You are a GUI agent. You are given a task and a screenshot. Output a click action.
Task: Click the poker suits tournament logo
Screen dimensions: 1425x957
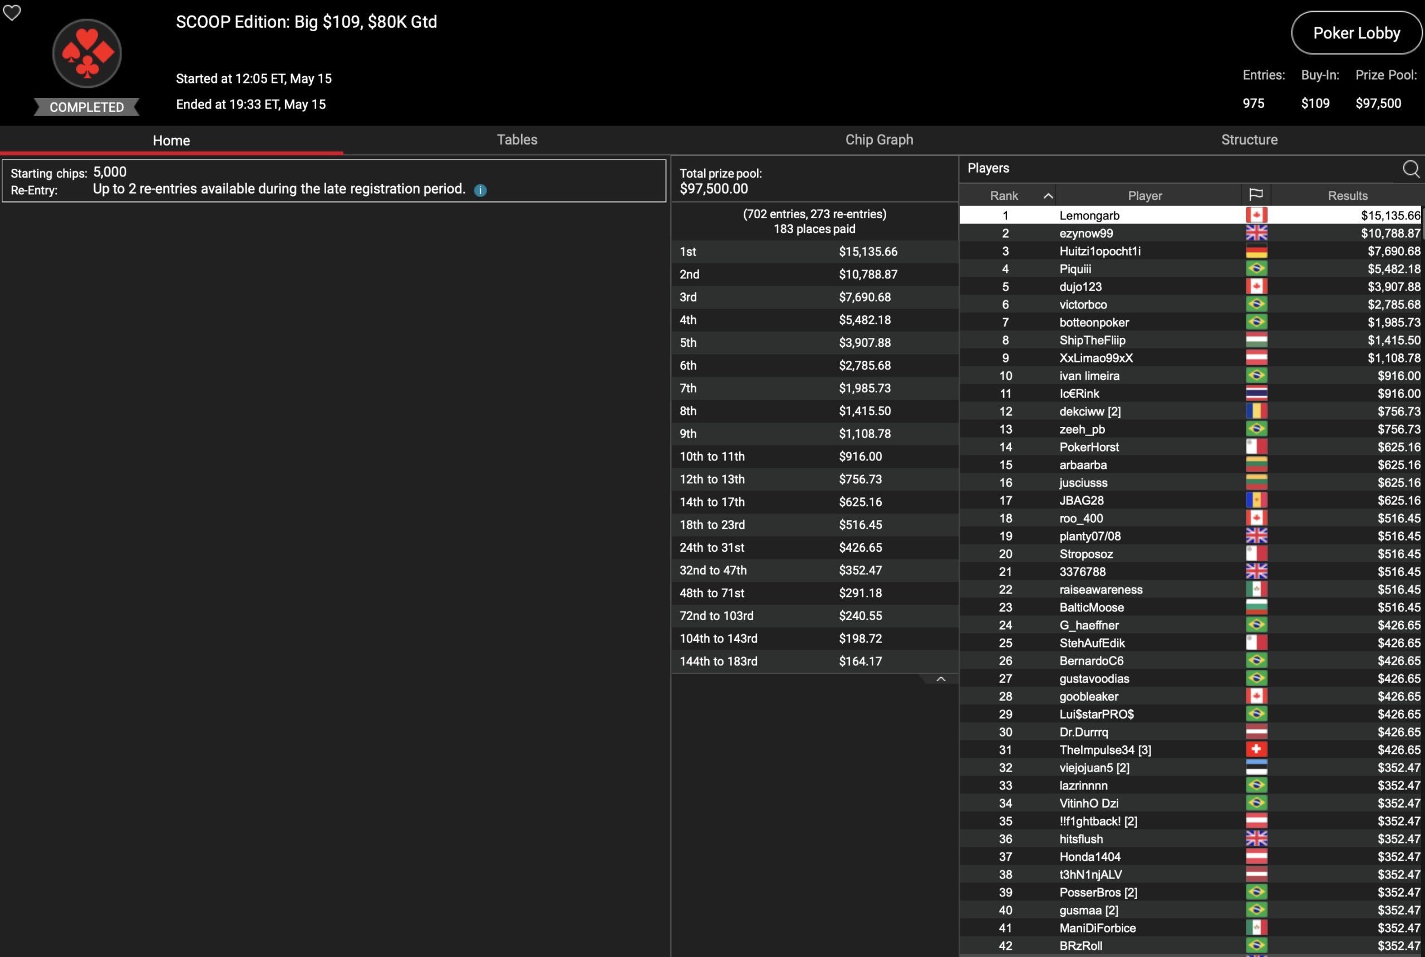click(x=87, y=53)
